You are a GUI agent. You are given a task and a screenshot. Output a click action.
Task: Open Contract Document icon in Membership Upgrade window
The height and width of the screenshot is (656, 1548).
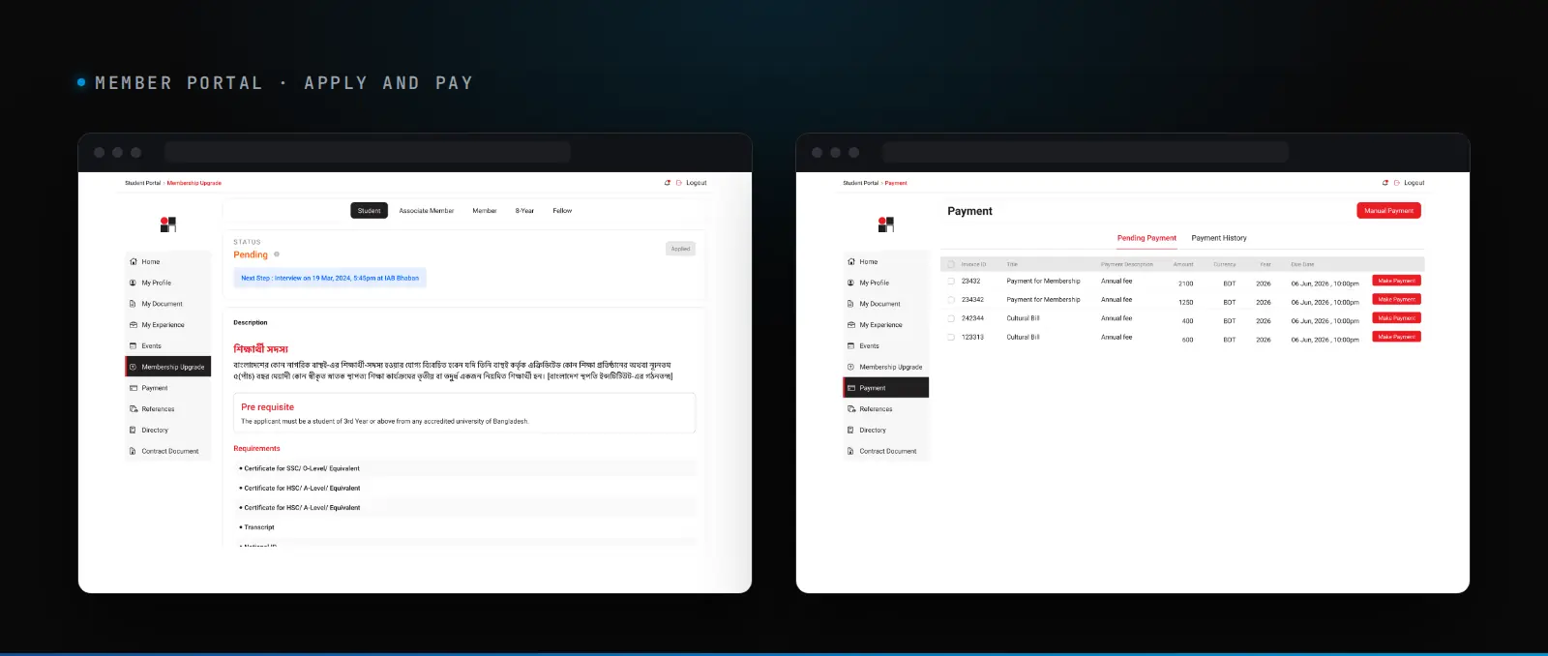coord(134,451)
